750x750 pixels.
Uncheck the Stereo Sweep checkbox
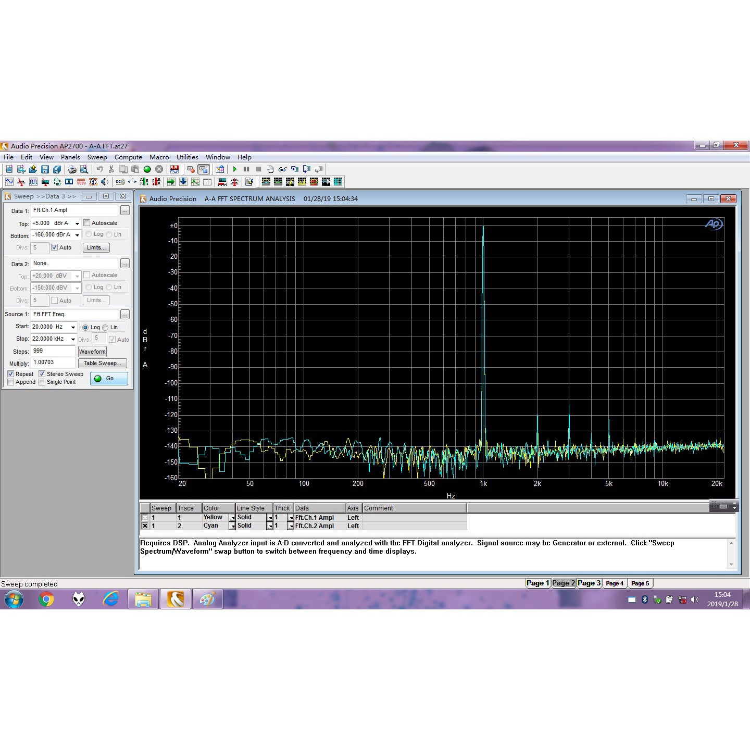(42, 374)
